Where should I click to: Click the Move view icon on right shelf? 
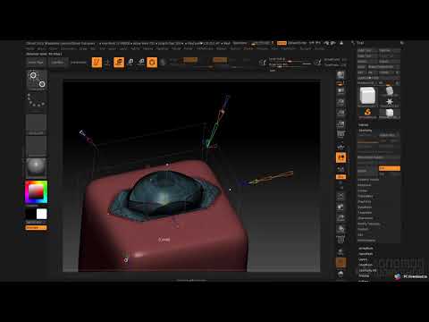coord(341,208)
